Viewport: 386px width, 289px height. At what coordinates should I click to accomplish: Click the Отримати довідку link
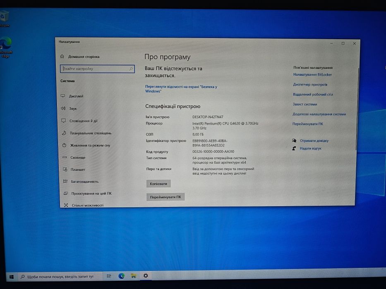pos(314,140)
